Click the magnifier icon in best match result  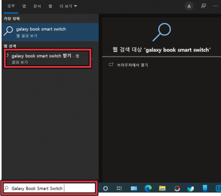[8, 31]
